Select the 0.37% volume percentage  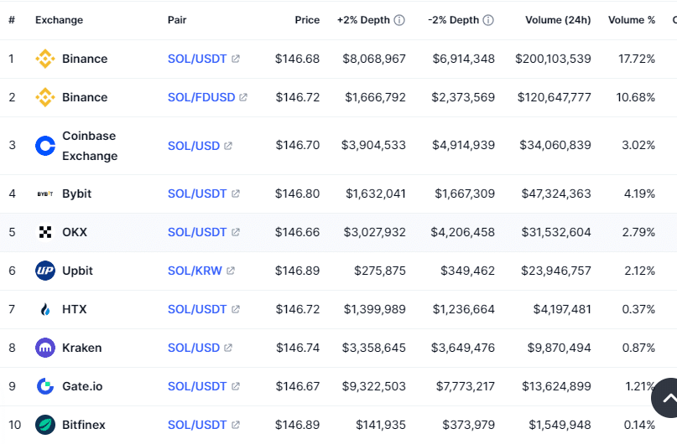(x=638, y=309)
